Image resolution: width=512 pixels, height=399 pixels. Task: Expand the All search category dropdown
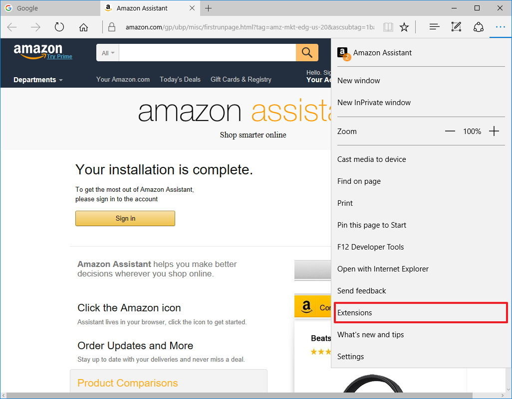[108, 53]
